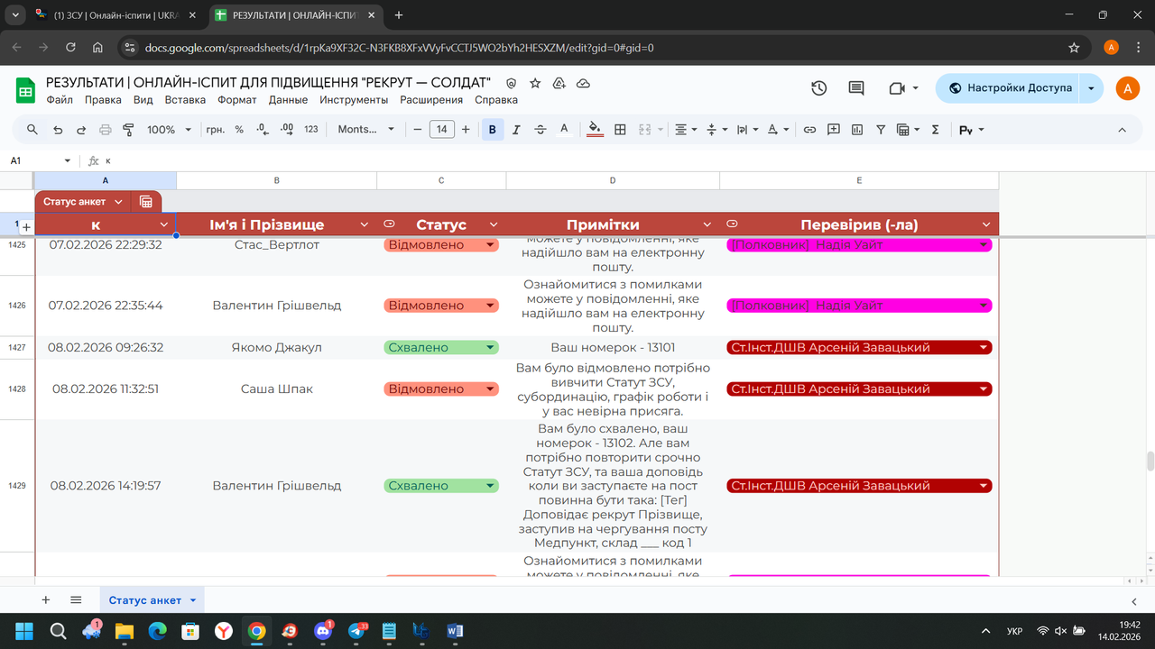View cloud save status
The width and height of the screenshot is (1155, 649).
[583, 83]
